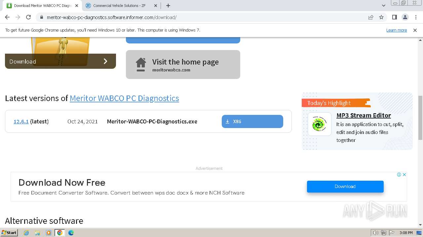Viewport: 423px width, 237px height.
Task: Open the Action Center flag icon
Action: pyautogui.click(x=392, y=233)
